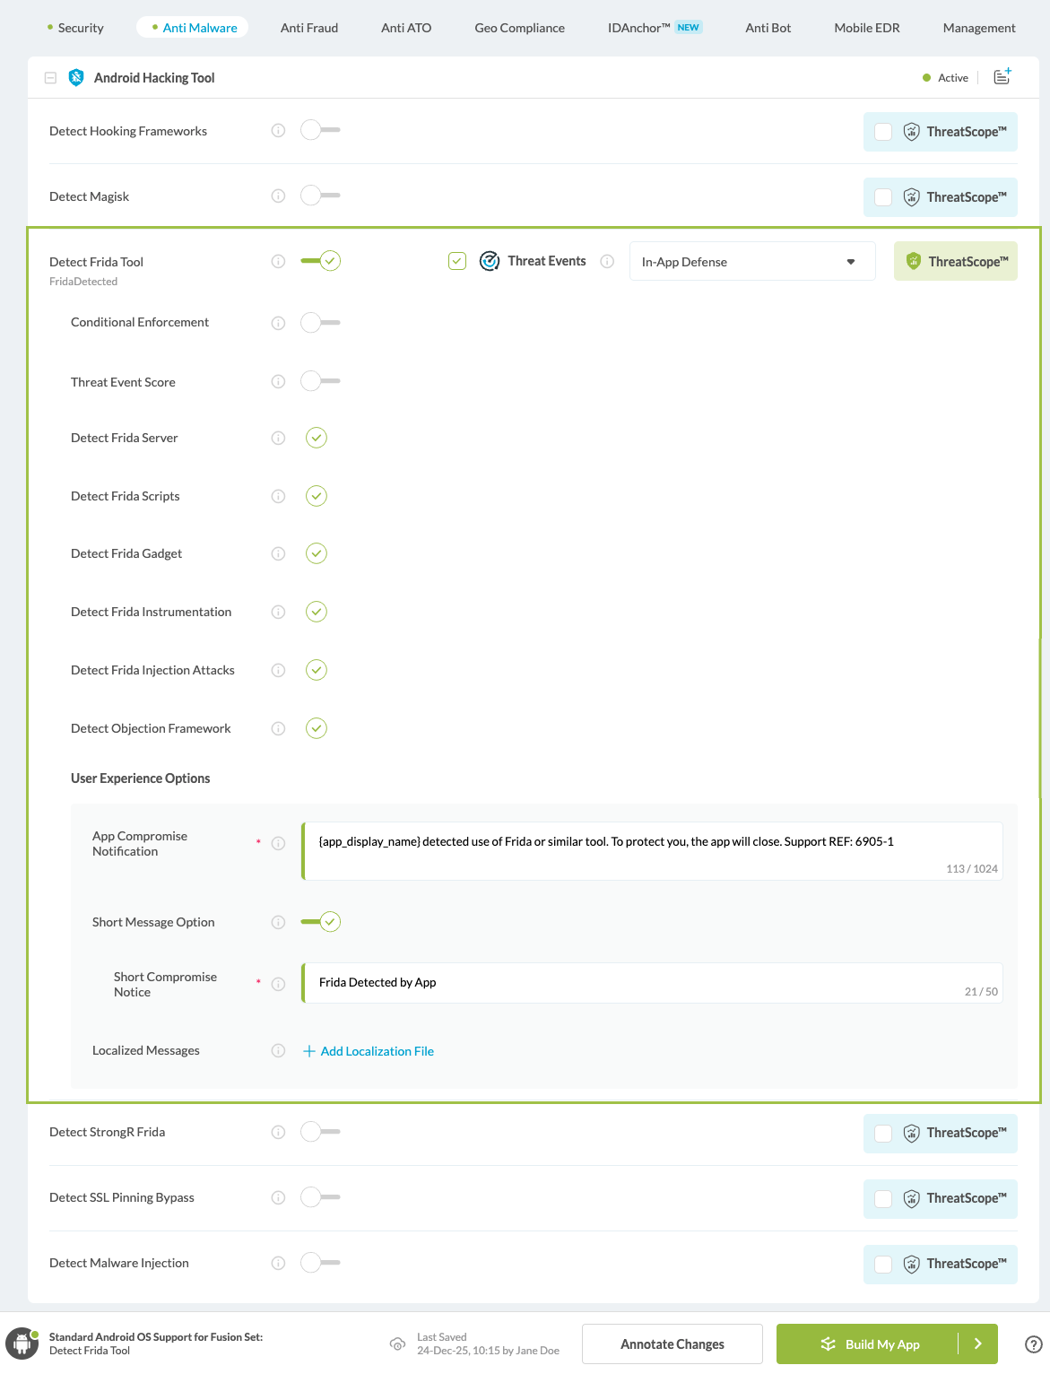The height and width of the screenshot is (1374, 1050).
Task: Click the Annotate Changes button
Action: pyautogui.click(x=671, y=1344)
